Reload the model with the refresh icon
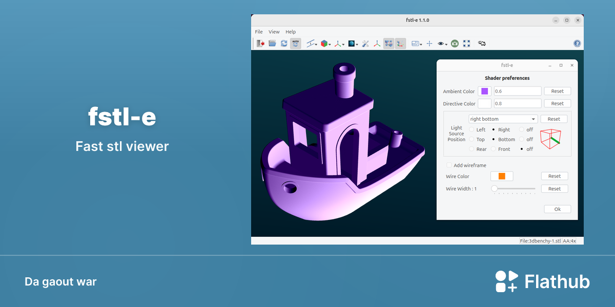 [x=284, y=43]
